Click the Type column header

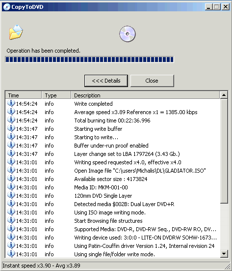point(56,95)
